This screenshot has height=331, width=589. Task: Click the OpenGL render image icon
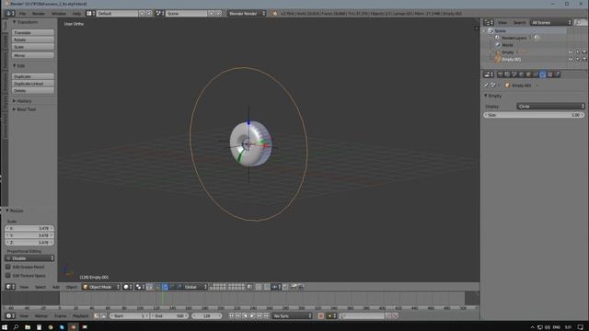tap(294, 287)
